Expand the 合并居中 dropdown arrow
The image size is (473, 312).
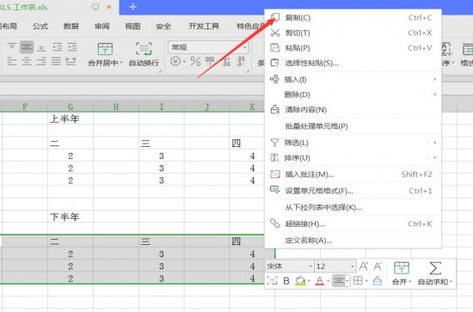(121, 63)
